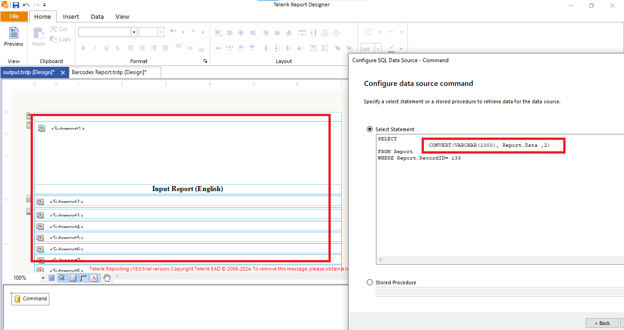Switch to Barcodes Report.trdp design tab
Screen dimensions: 624x330
point(109,72)
